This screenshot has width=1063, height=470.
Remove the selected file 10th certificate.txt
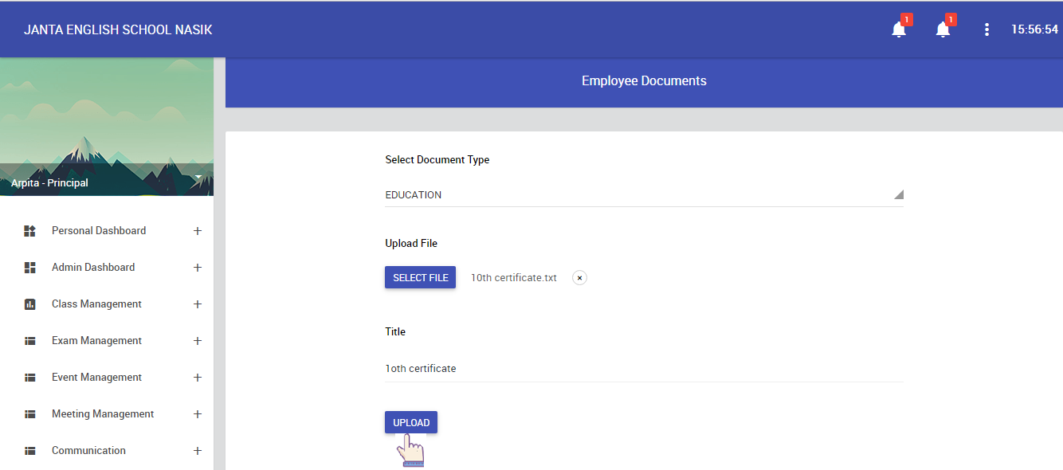tap(579, 278)
